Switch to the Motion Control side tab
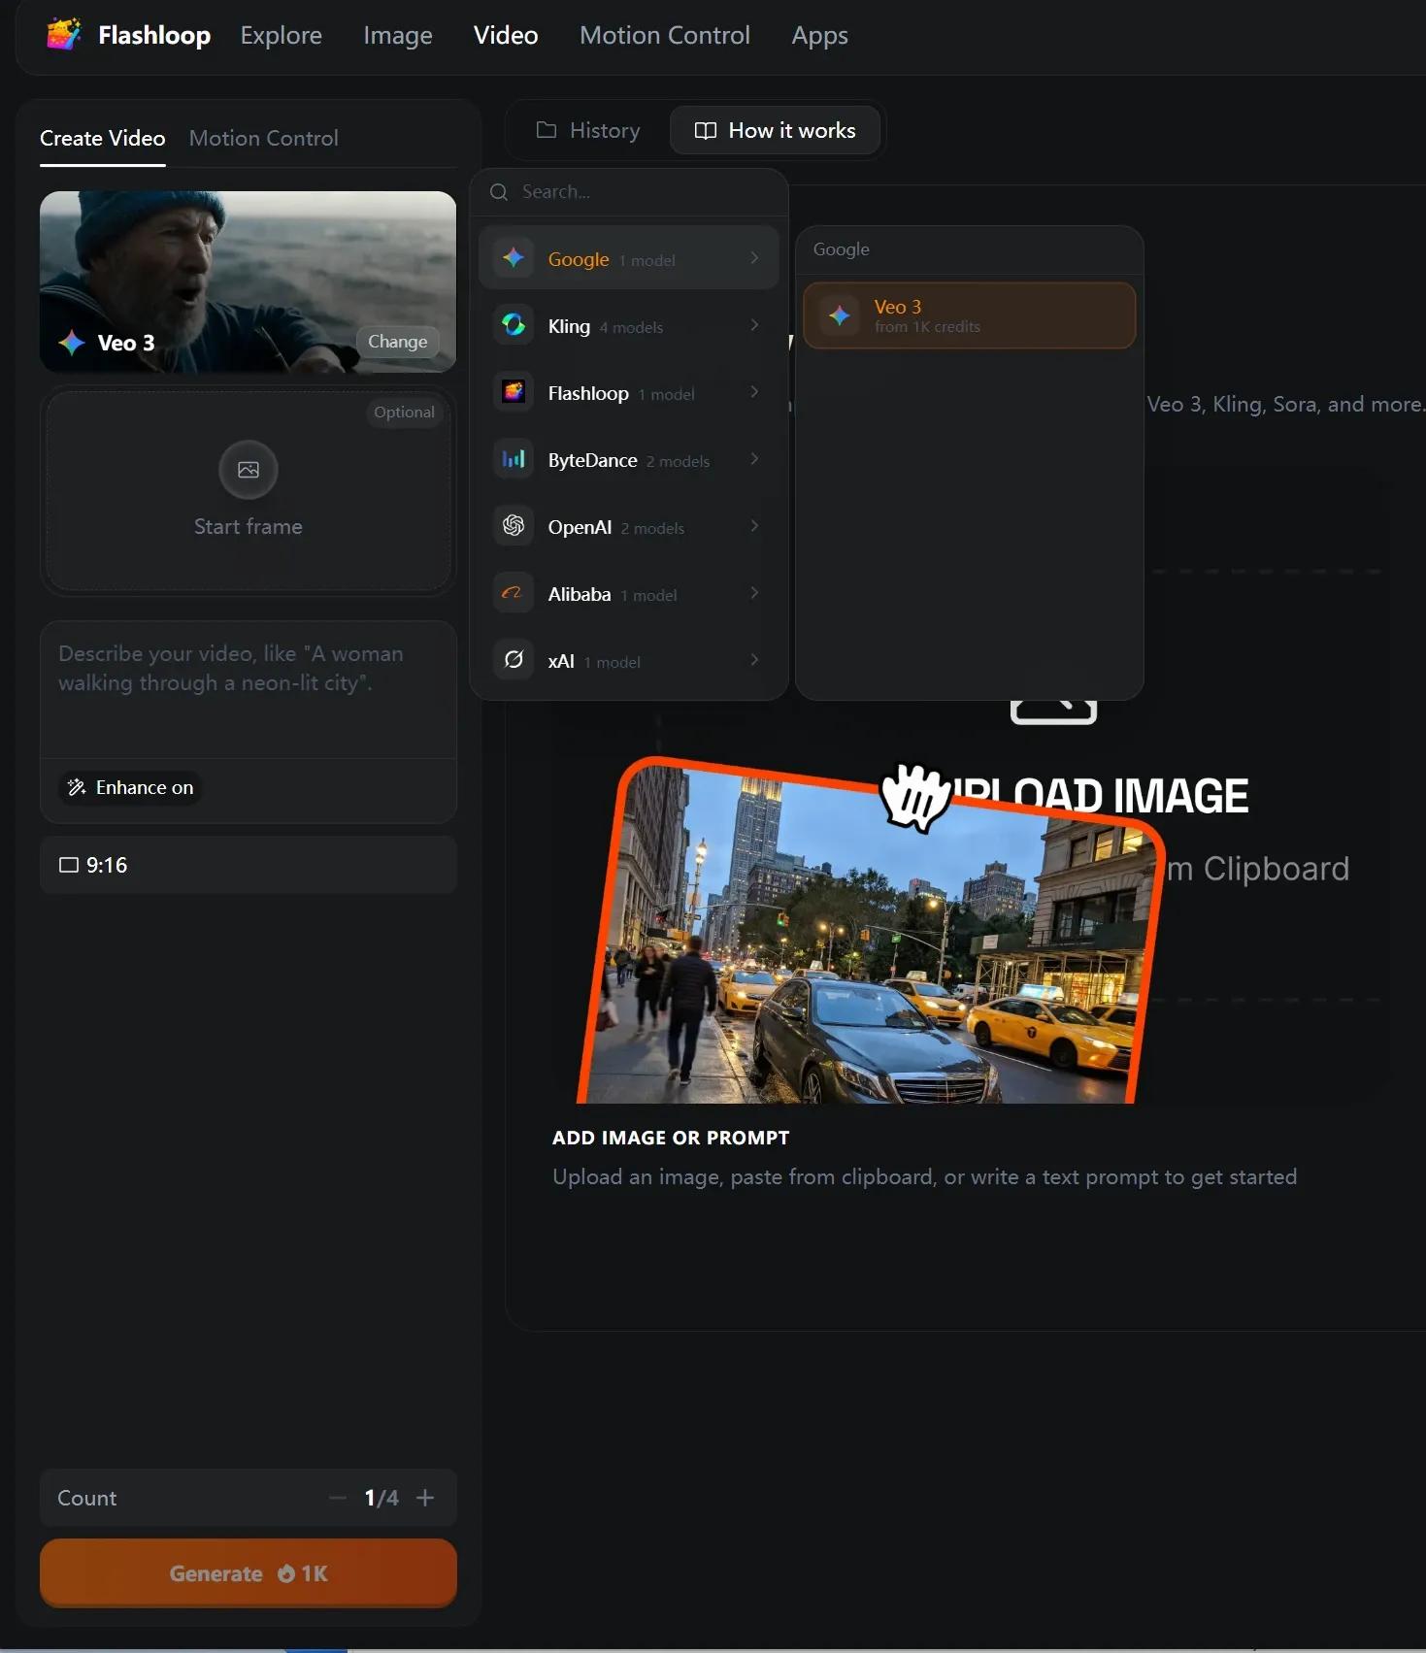1426x1653 pixels. click(264, 139)
